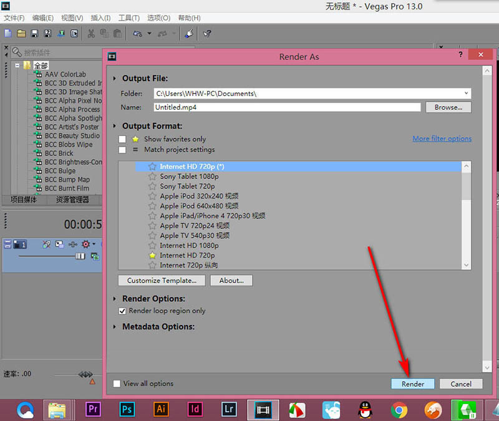
Task: Open the 编辑(E) menu
Action: (x=43, y=18)
